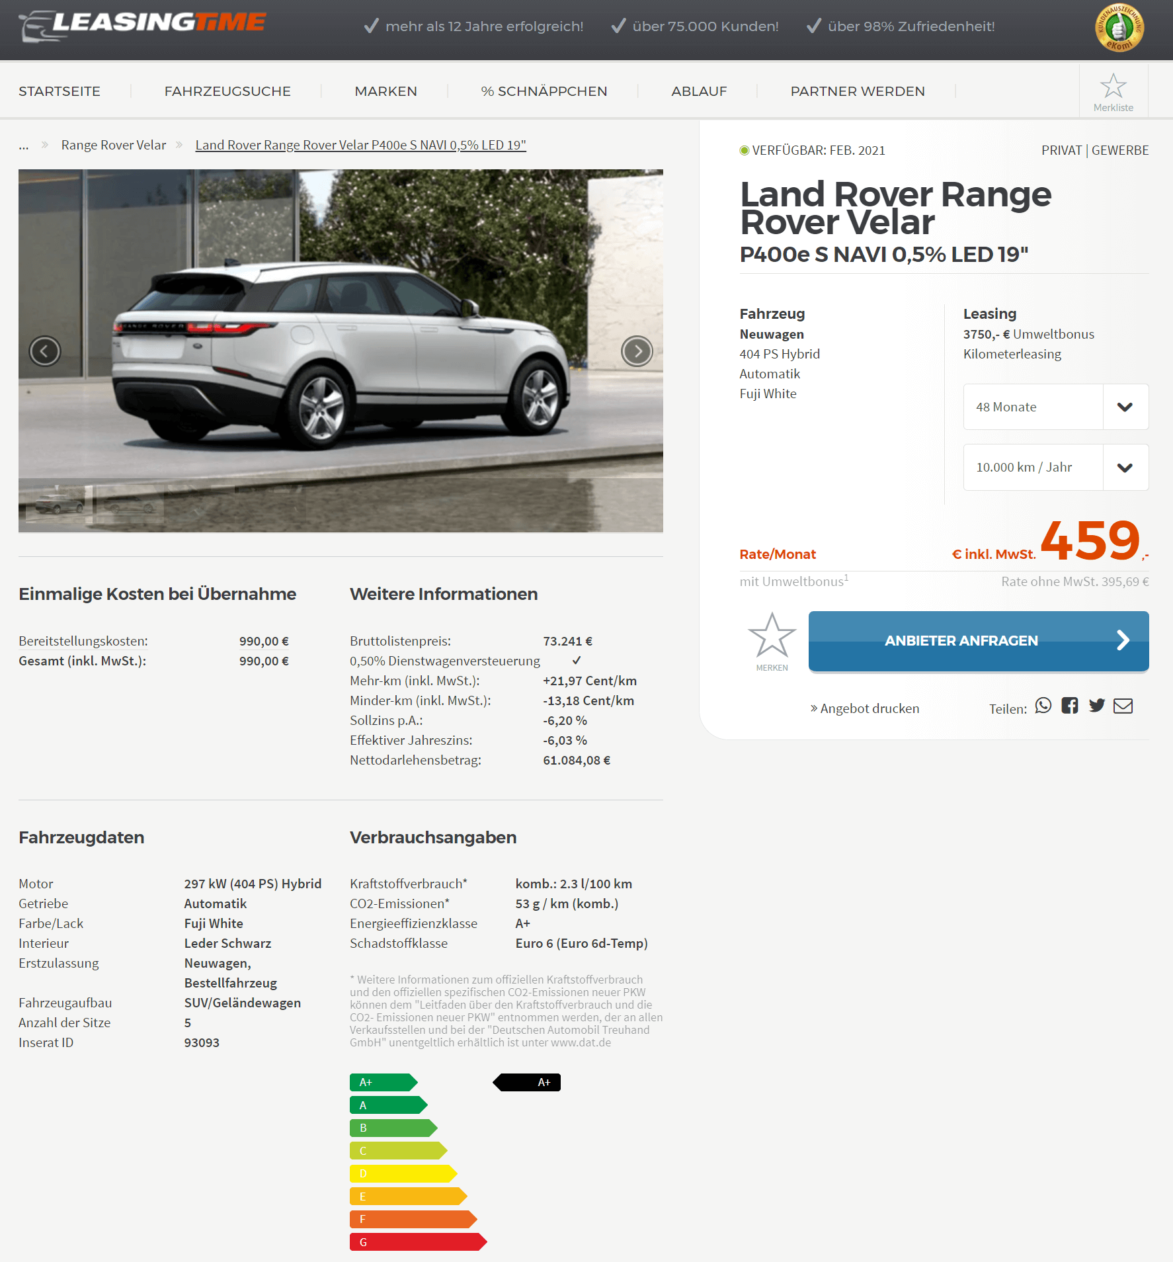
Task: Click ANBIETER ANFRAGEN button
Action: 979,641
